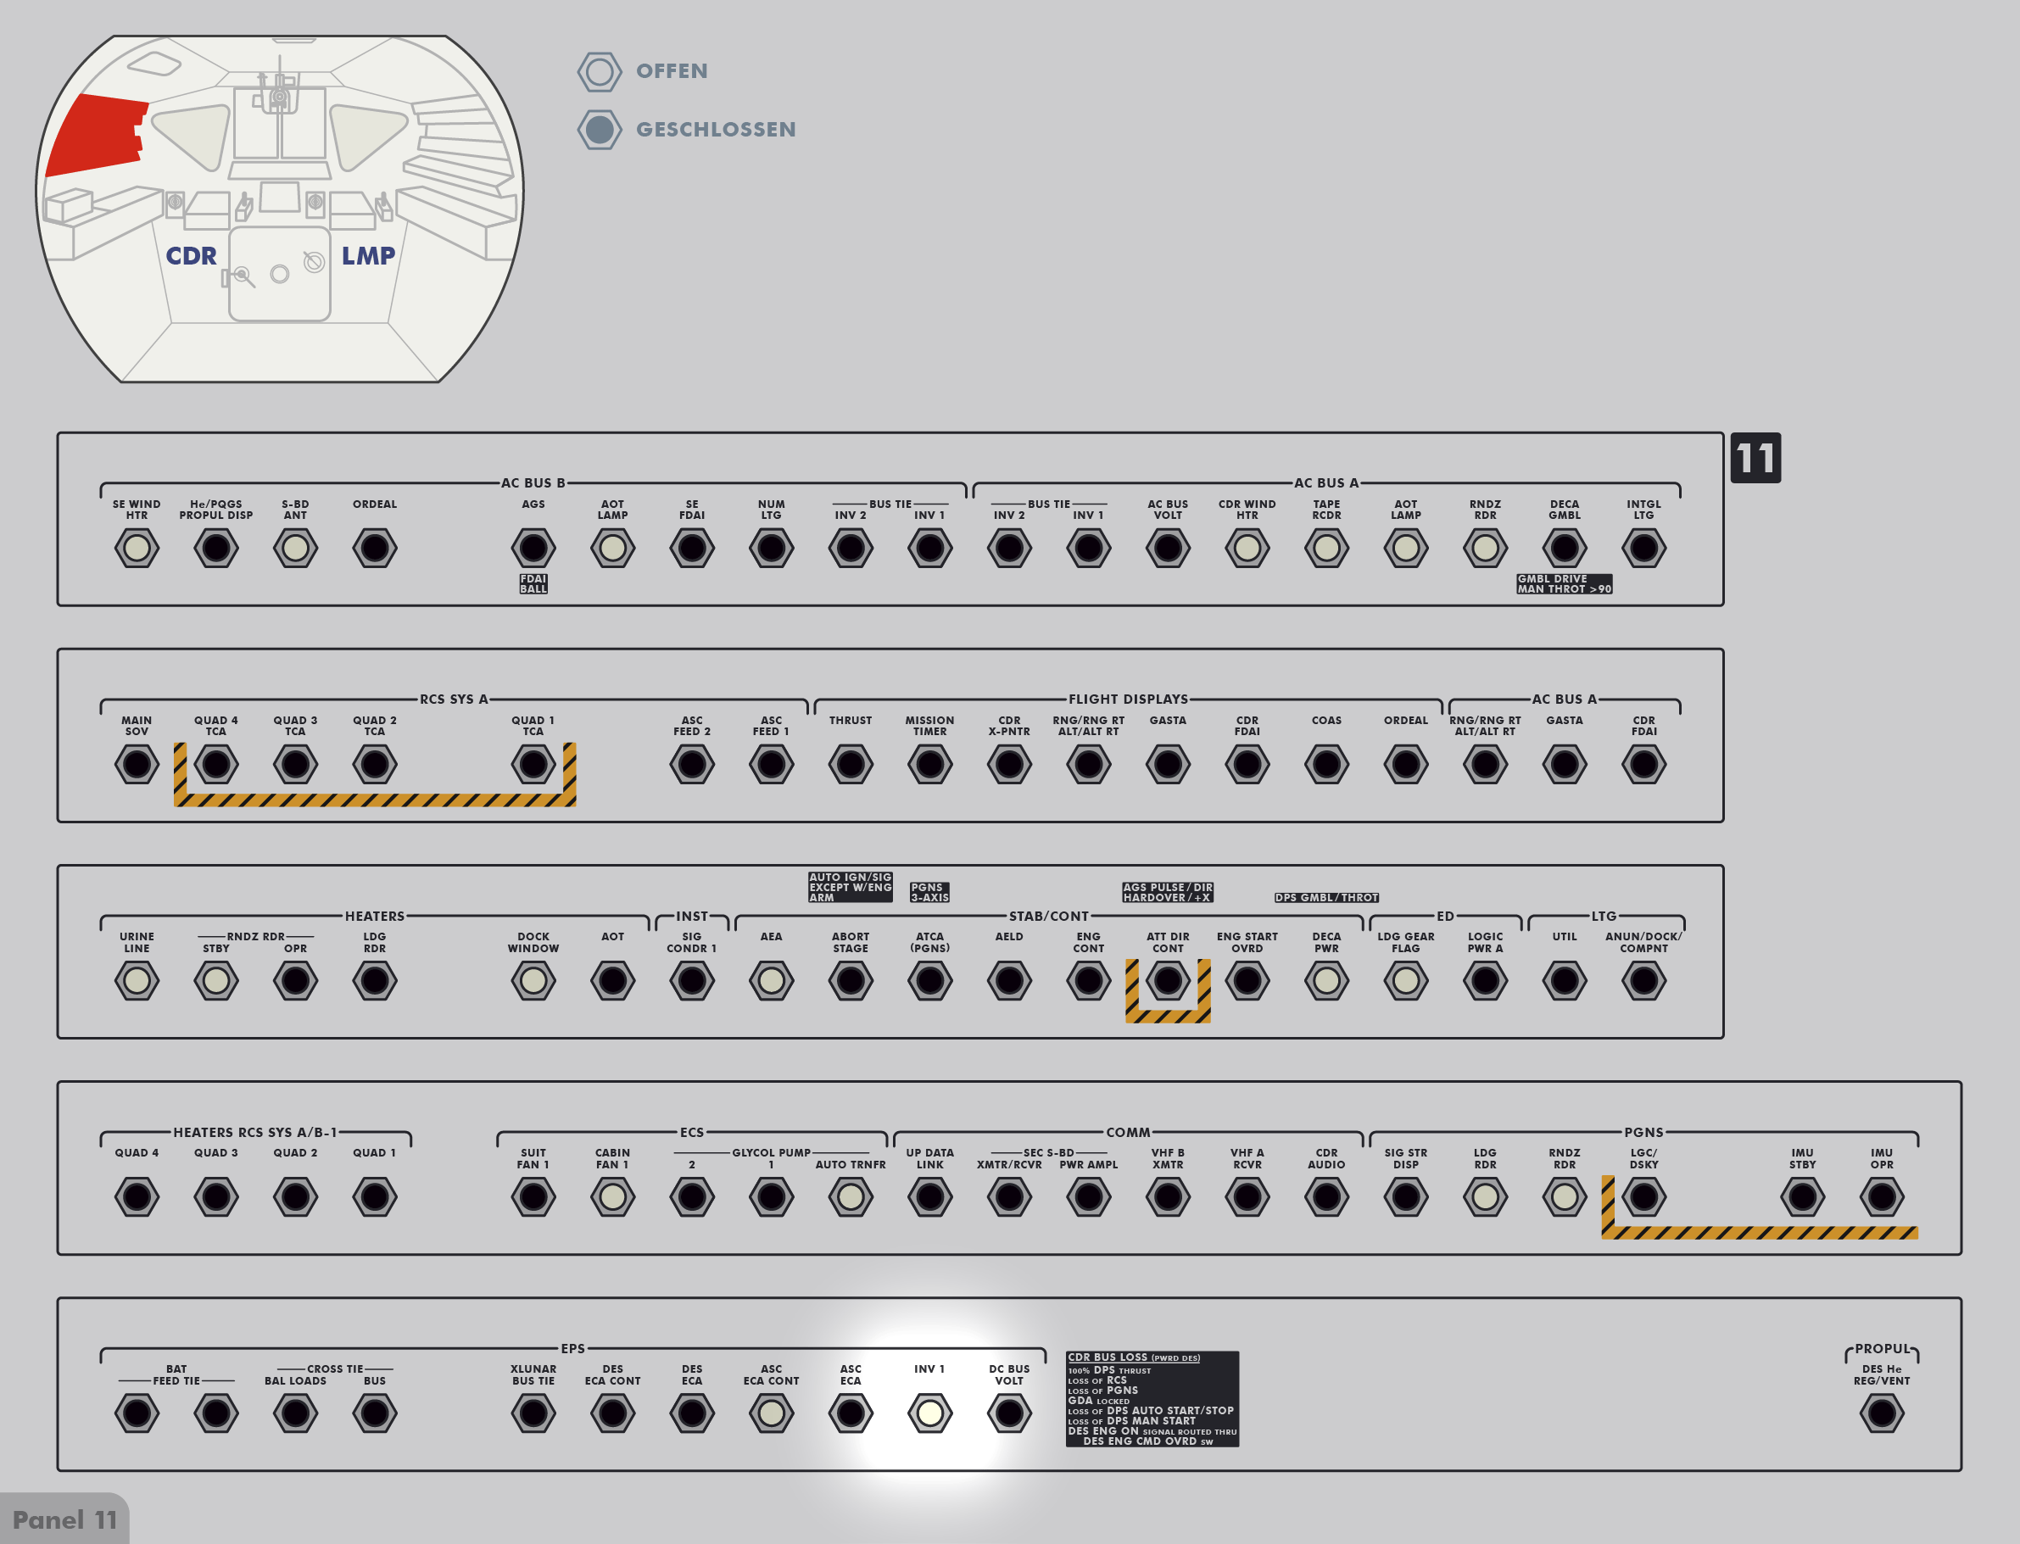
Task: Click the URINE LINE heater breaker
Action: [x=137, y=981]
